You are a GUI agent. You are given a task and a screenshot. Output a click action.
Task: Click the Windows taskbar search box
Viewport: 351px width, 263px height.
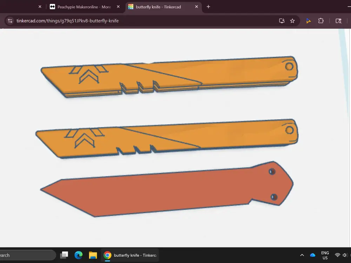point(27,255)
